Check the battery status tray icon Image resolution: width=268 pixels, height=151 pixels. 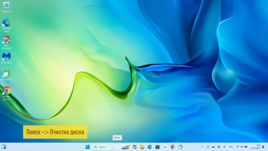[x=246, y=147]
